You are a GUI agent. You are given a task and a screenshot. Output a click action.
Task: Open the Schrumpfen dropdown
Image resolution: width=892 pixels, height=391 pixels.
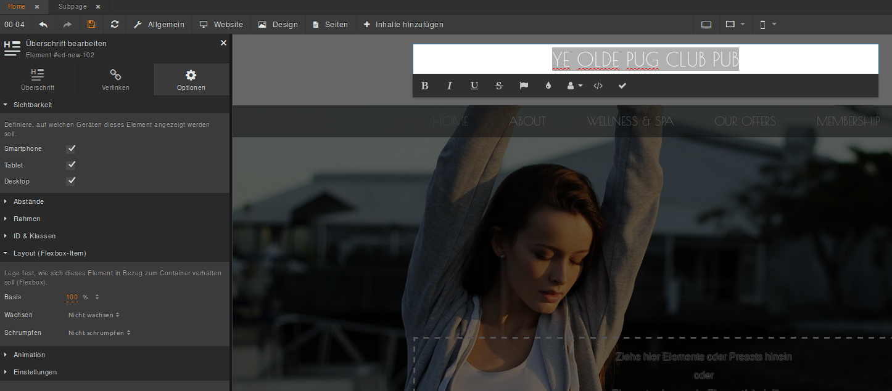(99, 333)
